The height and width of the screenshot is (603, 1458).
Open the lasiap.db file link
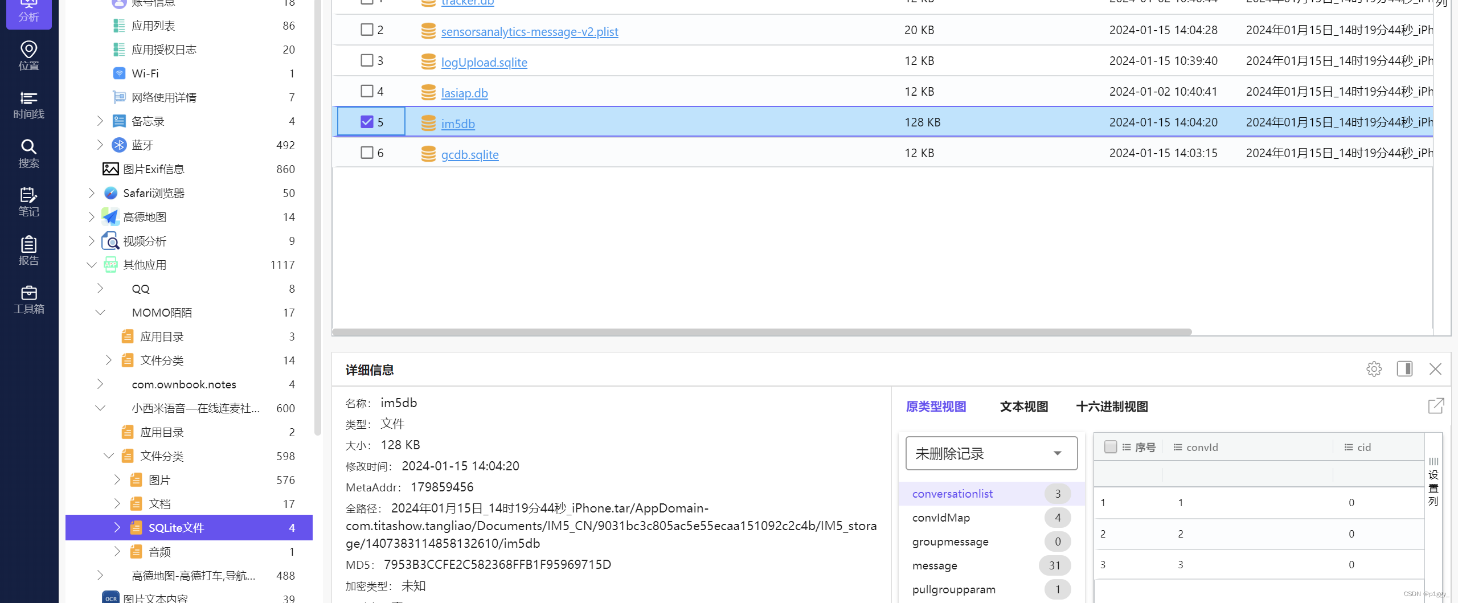click(x=464, y=93)
